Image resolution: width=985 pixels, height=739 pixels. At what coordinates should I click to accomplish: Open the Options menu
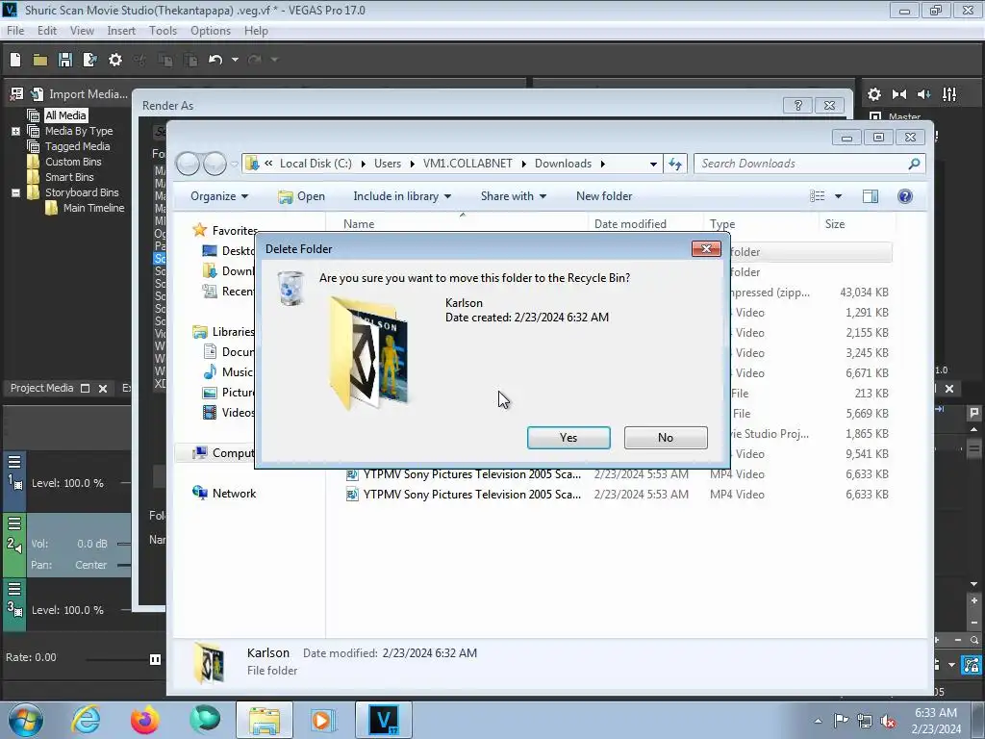point(211,30)
